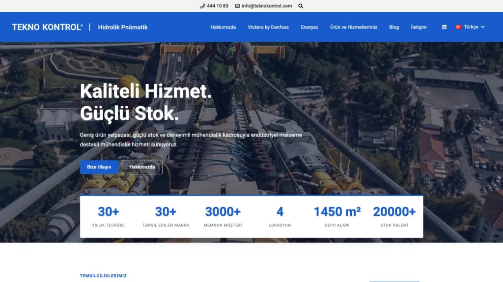
Task: Click the envelope email icon
Action: [x=237, y=6]
